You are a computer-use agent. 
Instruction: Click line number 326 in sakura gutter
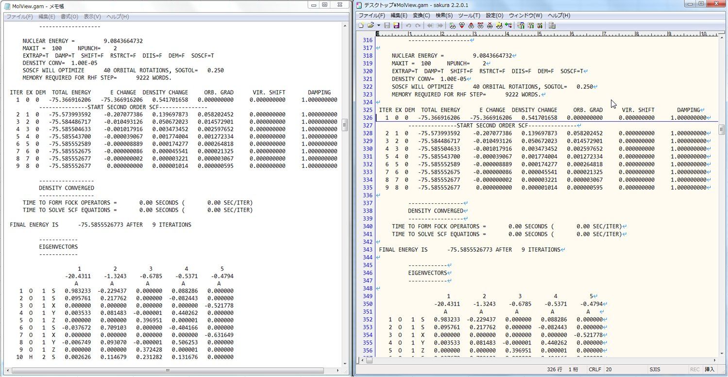click(368, 118)
